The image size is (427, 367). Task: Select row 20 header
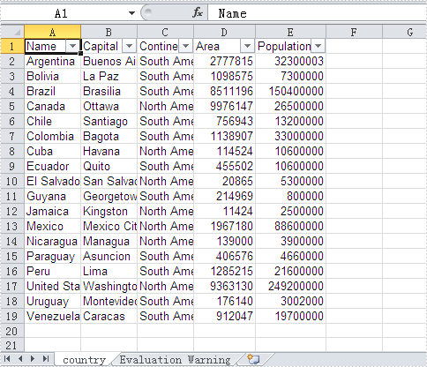(x=12, y=331)
